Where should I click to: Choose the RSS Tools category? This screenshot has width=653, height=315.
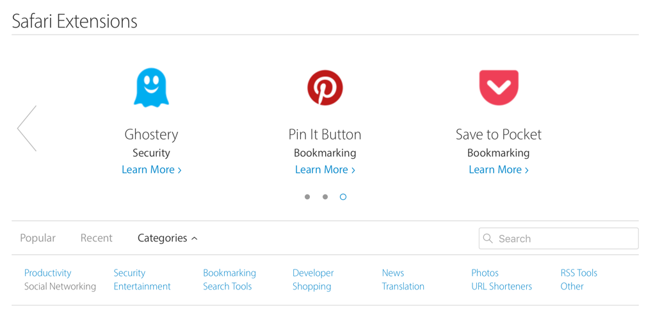pos(579,273)
